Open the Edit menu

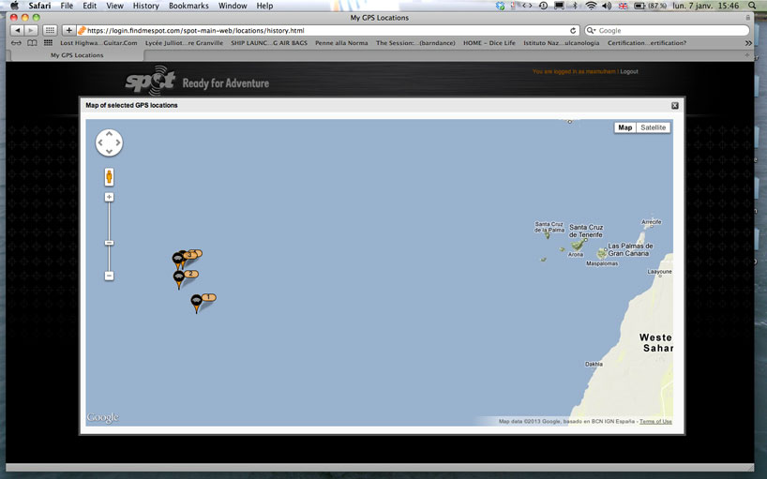[x=89, y=6]
